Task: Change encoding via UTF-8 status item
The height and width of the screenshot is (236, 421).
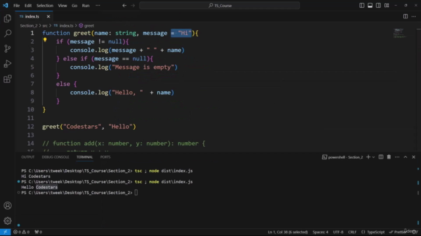Action: point(338,232)
